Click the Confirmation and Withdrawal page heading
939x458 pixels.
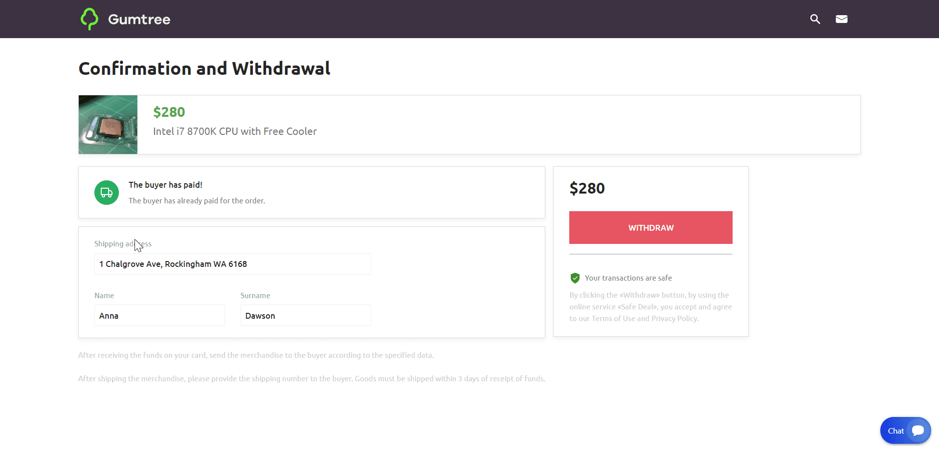coord(204,68)
